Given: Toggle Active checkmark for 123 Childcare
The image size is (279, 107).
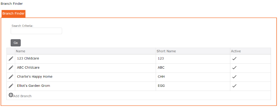Looking at the screenshot, I should click(234, 59).
